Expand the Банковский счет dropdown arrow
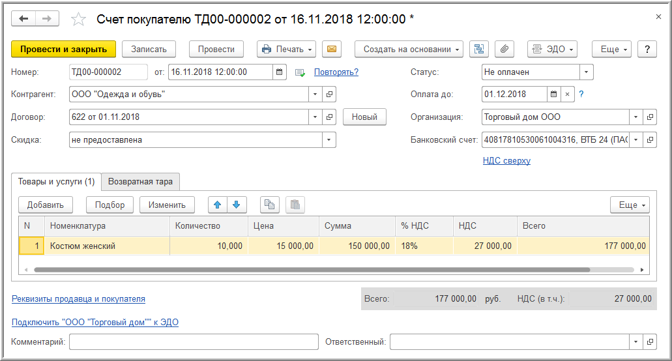 tap(636, 139)
